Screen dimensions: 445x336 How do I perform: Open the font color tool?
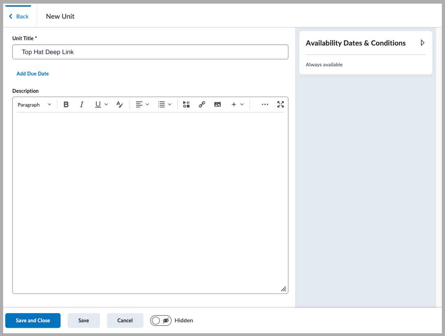click(120, 104)
